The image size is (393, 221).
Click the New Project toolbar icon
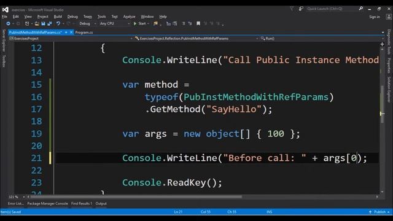[x=27, y=23]
